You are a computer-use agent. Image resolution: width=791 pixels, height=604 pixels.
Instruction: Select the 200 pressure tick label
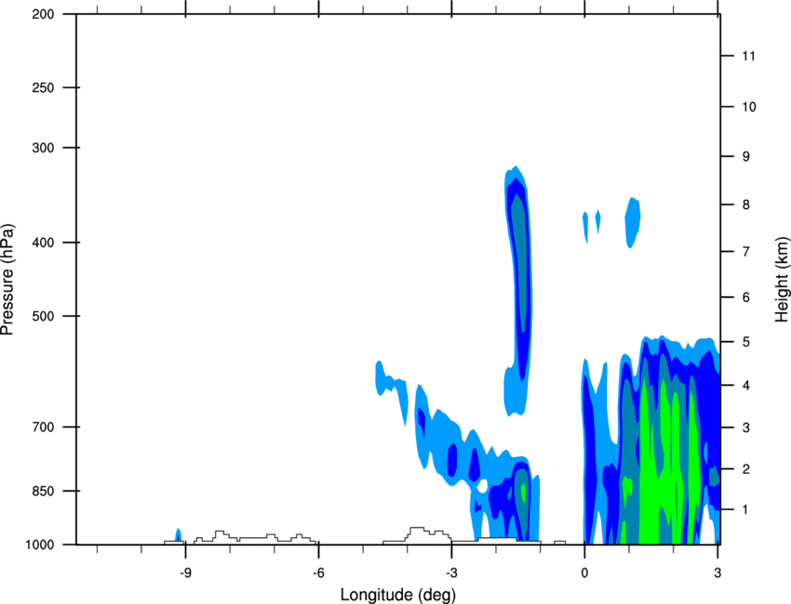pyautogui.click(x=43, y=14)
